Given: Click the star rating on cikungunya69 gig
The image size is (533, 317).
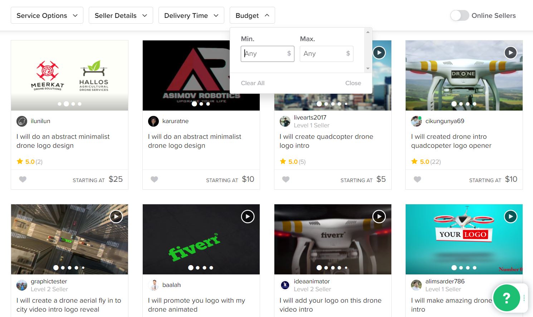Looking at the screenshot, I should click(426, 162).
